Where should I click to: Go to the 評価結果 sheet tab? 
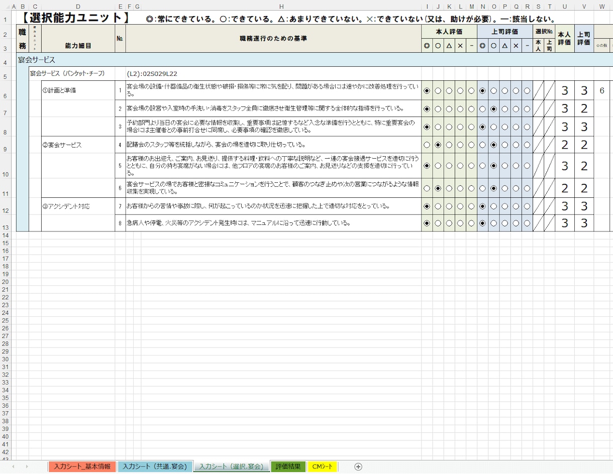(288, 467)
